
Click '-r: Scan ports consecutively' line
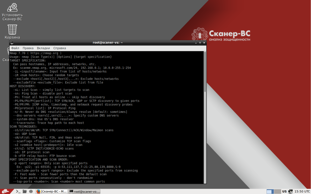[53, 178]
